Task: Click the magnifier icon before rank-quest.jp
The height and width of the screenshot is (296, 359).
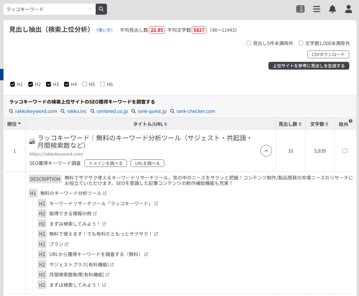Action: [134, 111]
